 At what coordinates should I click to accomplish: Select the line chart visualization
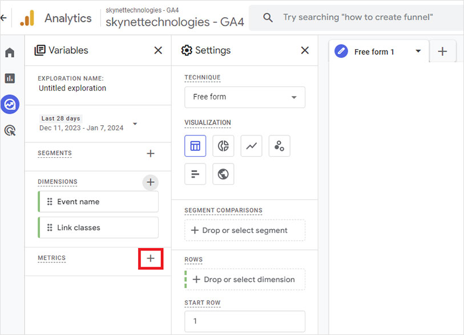click(251, 146)
